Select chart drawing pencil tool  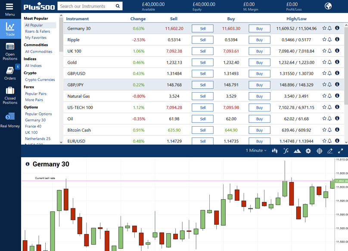pos(330,151)
